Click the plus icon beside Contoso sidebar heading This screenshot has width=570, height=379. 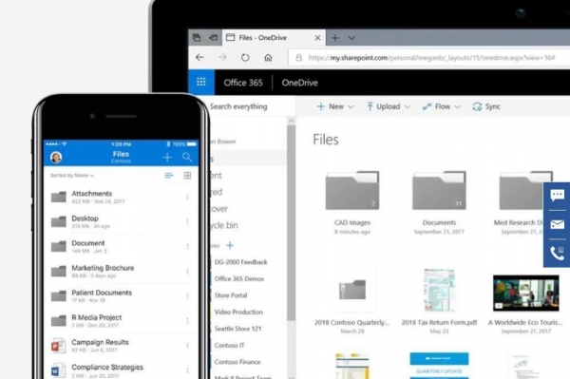click(x=230, y=246)
